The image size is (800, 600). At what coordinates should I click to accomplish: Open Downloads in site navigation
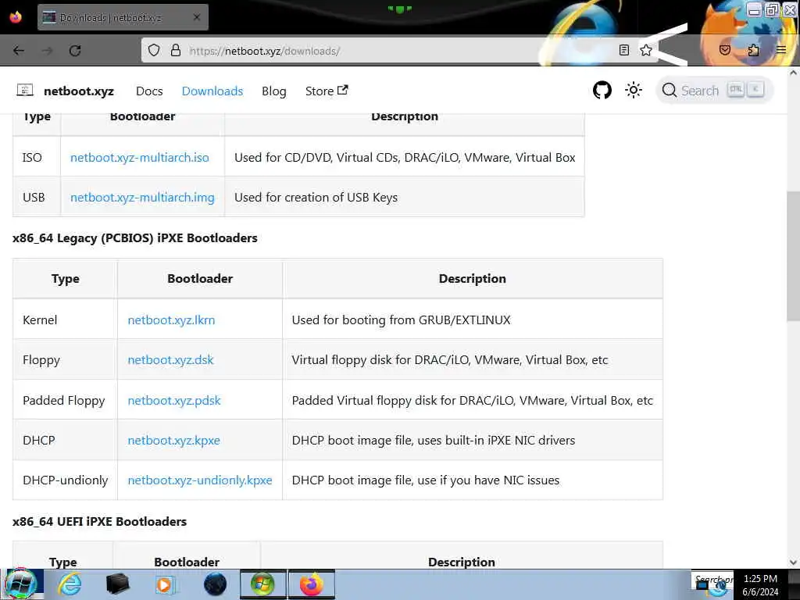click(212, 91)
